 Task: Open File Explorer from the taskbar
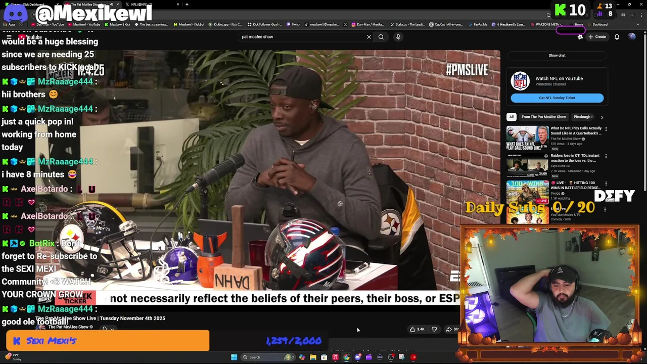tap(313, 357)
